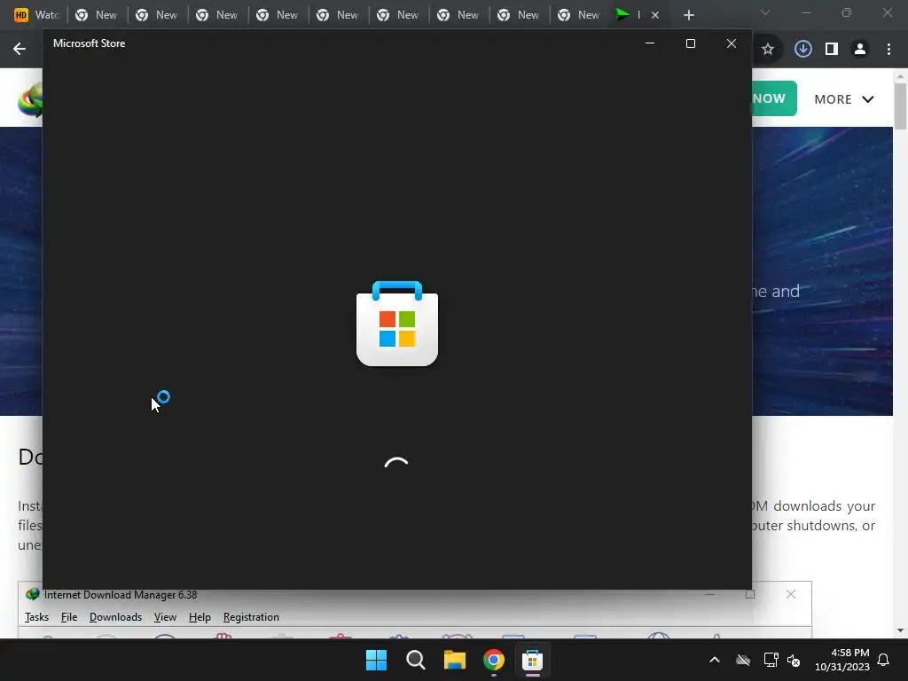Open the Help menu in Internet Download Manager

[200, 617]
